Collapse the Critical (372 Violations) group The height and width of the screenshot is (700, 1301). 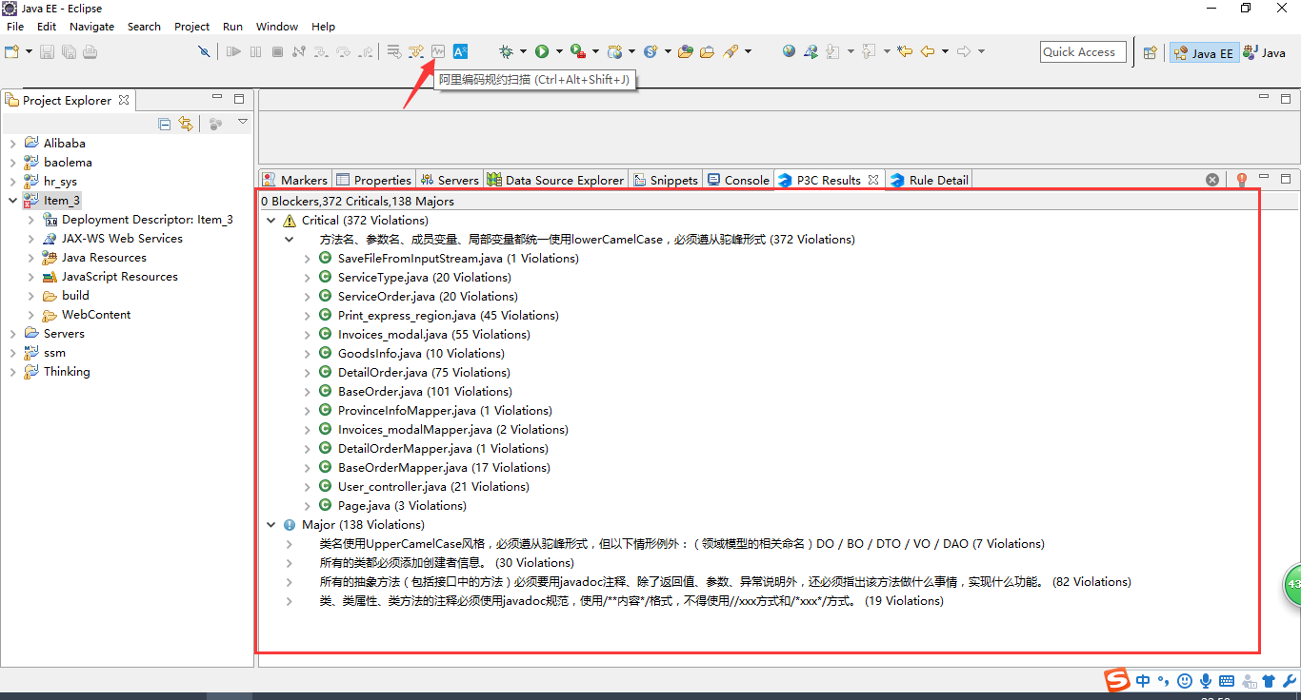[271, 221]
